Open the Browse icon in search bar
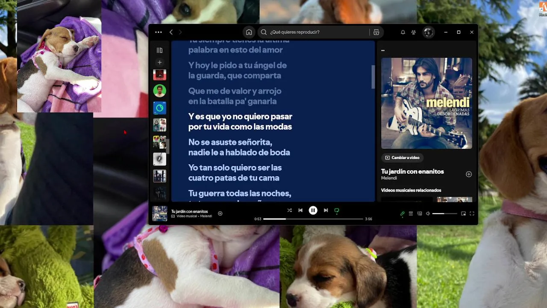Image resolution: width=547 pixels, height=308 pixels. pos(376,32)
